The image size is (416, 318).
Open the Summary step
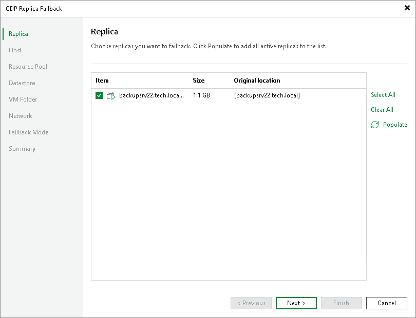tap(22, 149)
